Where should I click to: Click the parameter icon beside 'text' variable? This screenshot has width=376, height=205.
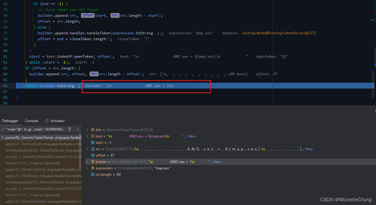(93, 136)
